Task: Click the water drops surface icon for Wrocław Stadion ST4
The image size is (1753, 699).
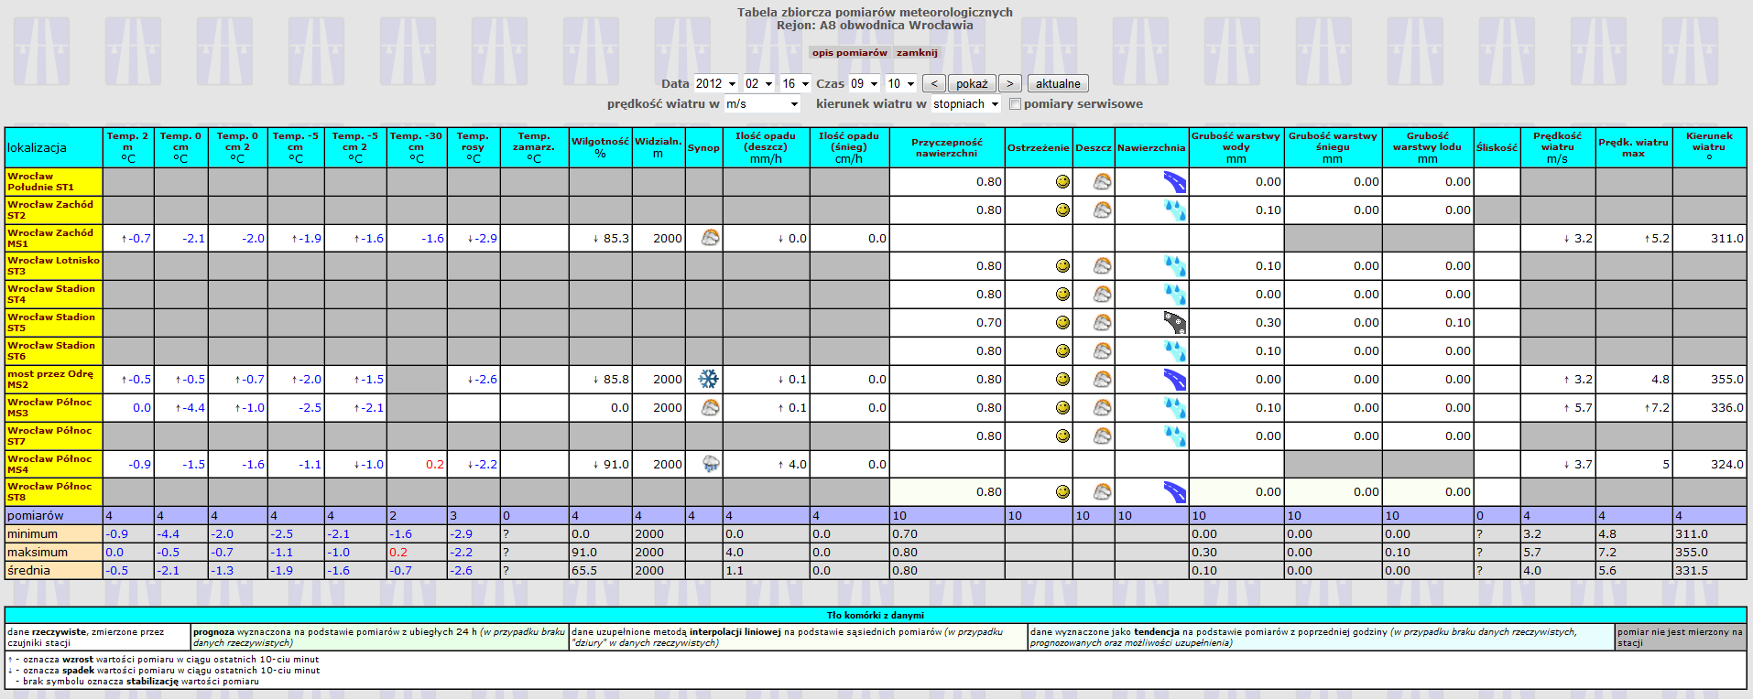Action: [1174, 295]
